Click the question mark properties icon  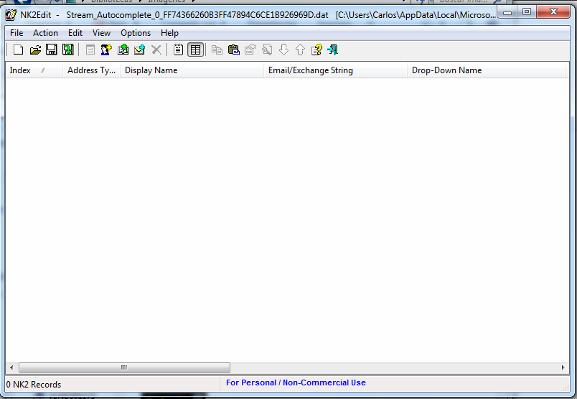[316, 50]
